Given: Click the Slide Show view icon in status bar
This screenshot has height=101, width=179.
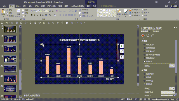Looking at the screenshot, I should 149,99.
